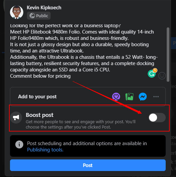Open the Publishing tools link
176x177 pixels.
(x=45, y=150)
